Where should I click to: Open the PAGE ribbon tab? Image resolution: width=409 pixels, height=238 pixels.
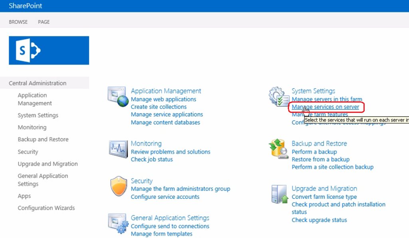[44, 22]
